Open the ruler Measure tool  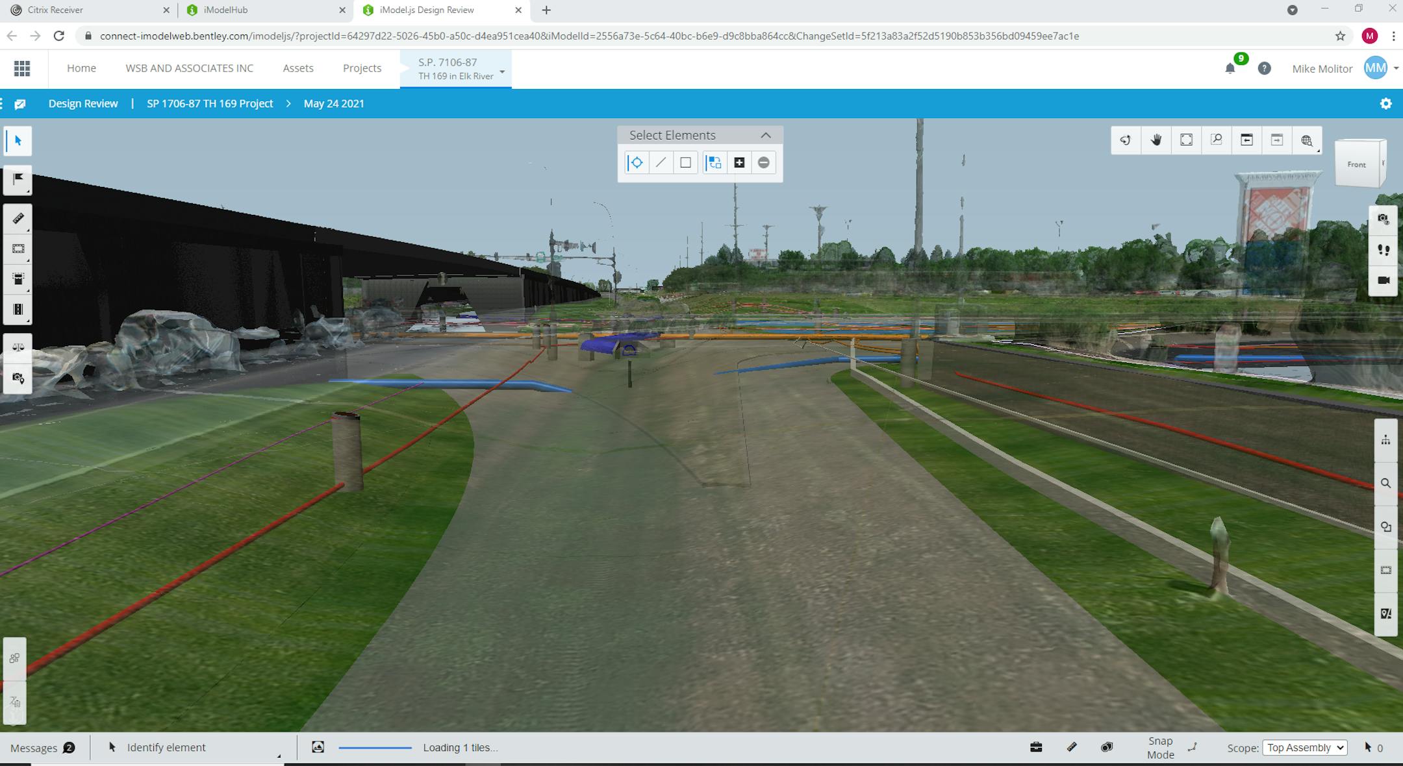pyautogui.click(x=18, y=219)
